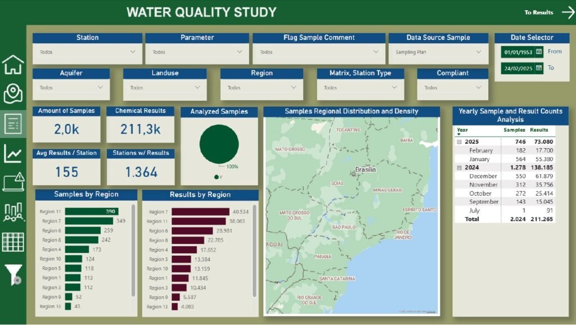Open the bar chart analysis icon
Viewport: 576px width, 325px height.
pos(13,212)
